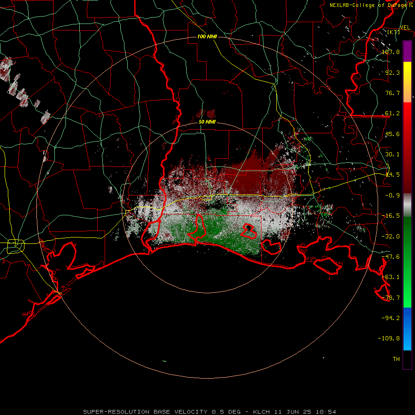This screenshot has width=415, height=415.
Task: Click the 45.6 legend value
Action: (x=392, y=134)
